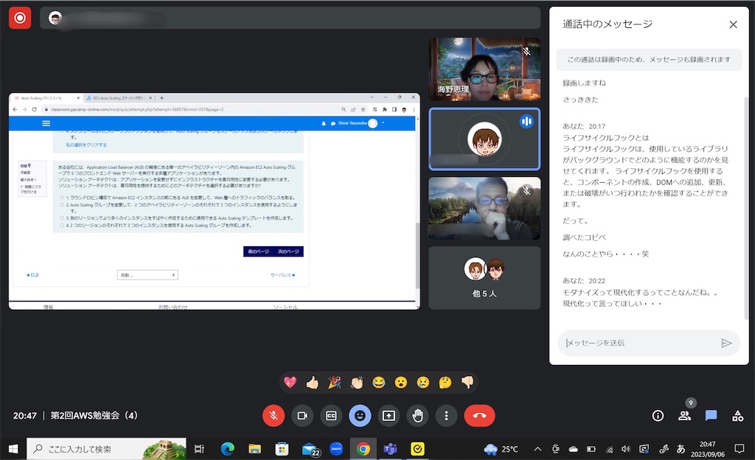Click 次のページ button
The height and width of the screenshot is (460, 755).
pyautogui.click(x=288, y=251)
